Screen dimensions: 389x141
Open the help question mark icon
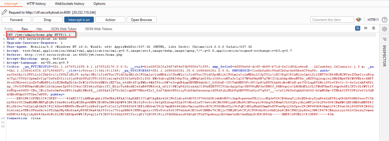(x=384, y=20)
